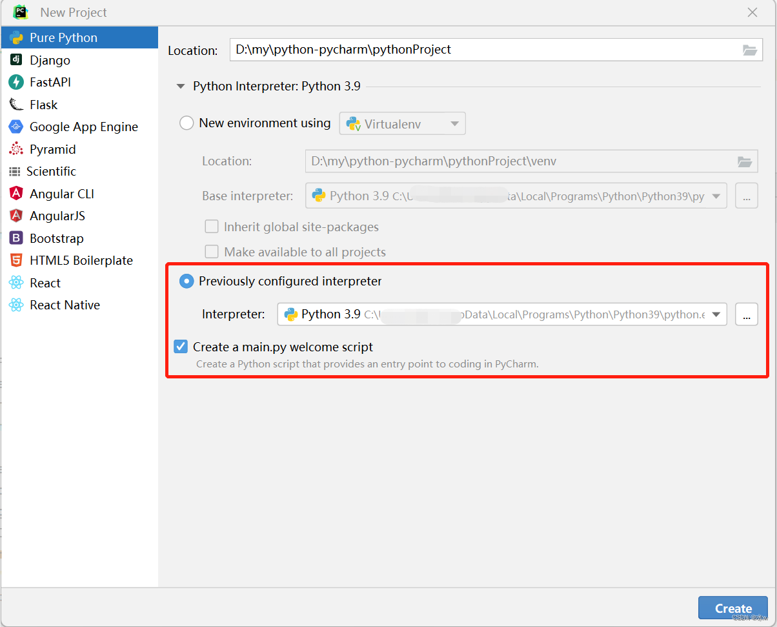The image size is (777, 627).
Task: Click the FastAPI lightning icon
Action: 16,82
